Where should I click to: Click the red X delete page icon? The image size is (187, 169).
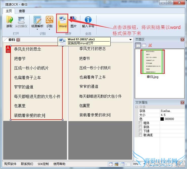[x=150, y=45]
